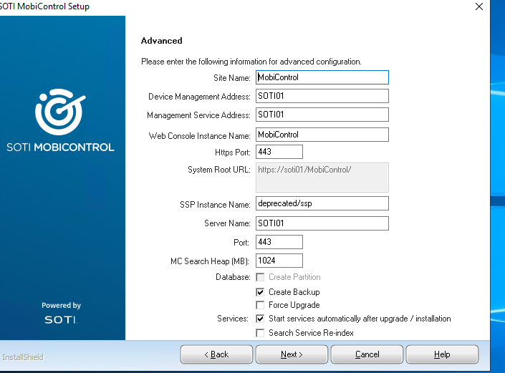Uncheck the Create Backup checkbox

261,292
